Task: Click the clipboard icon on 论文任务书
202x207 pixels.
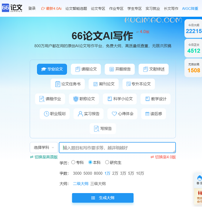Action: point(58,84)
